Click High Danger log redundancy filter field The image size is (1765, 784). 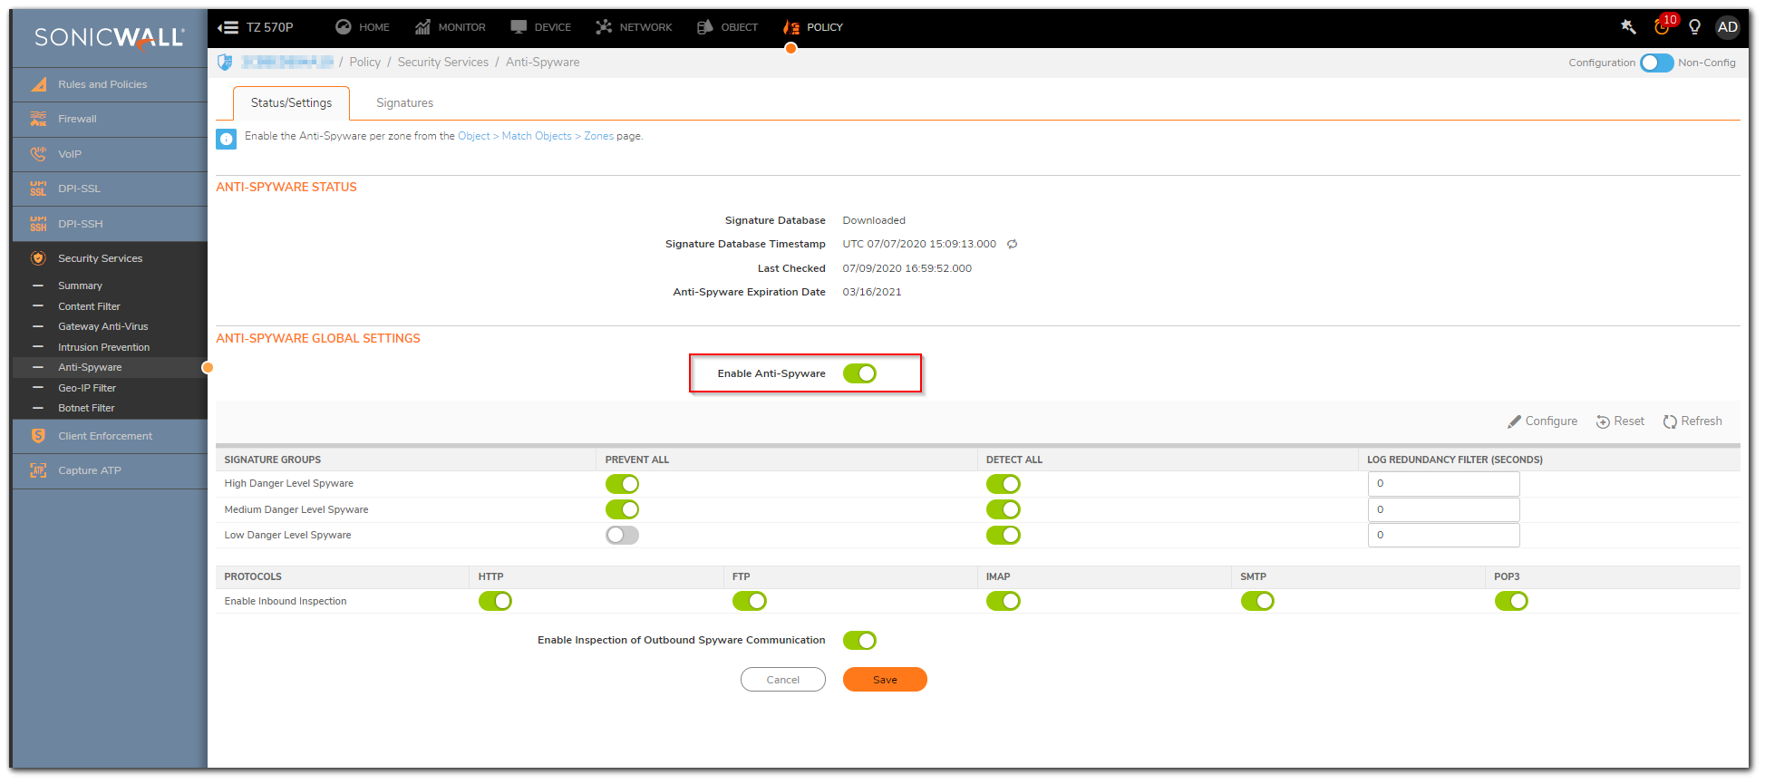coord(1443,484)
